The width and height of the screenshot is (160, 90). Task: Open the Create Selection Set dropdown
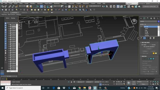(95, 6)
